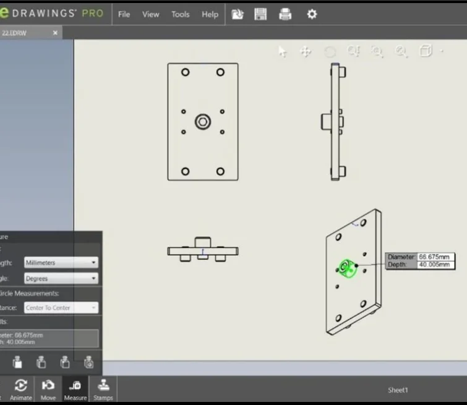
Task: Toggle the edges selection filter icon
Action: click(x=41, y=362)
